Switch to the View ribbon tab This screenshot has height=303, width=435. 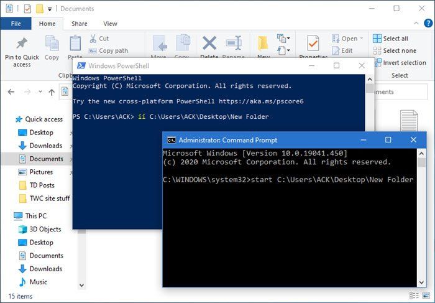pyautogui.click(x=110, y=24)
